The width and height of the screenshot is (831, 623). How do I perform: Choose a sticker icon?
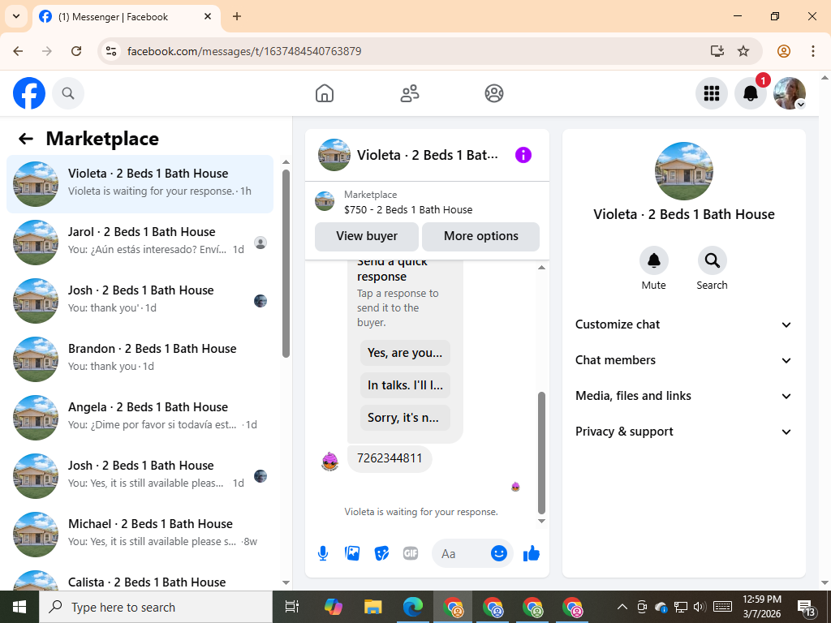tap(381, 553)
